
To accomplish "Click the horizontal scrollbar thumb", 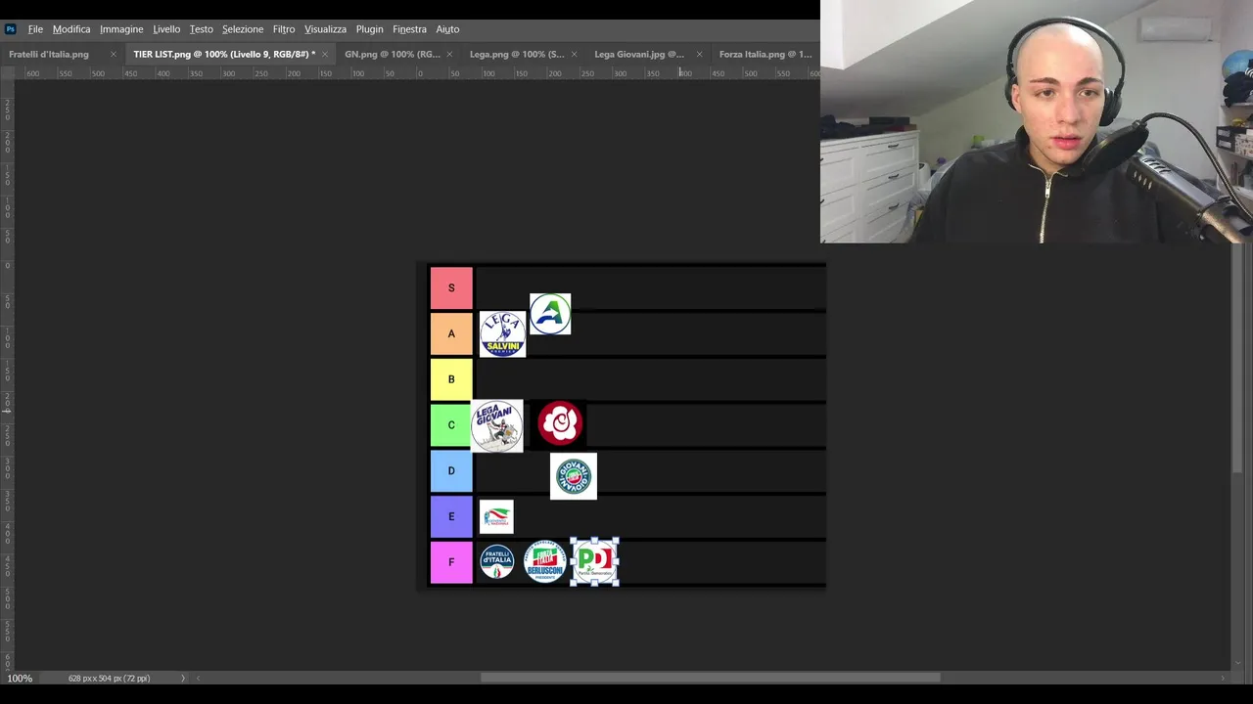I will 710,678.
